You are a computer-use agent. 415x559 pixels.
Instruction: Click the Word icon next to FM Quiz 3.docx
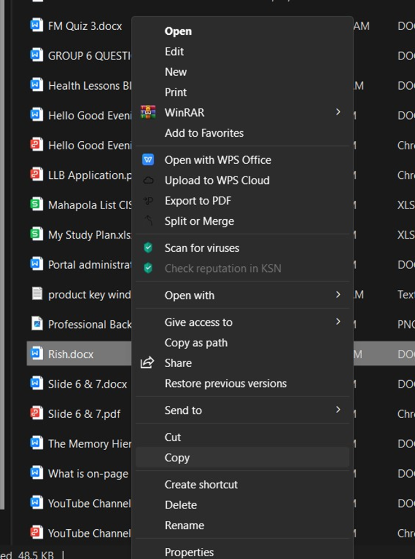35,25
